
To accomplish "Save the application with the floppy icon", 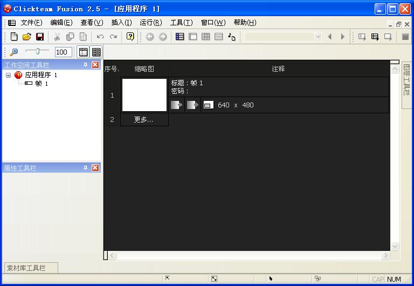I will point(40,37).
